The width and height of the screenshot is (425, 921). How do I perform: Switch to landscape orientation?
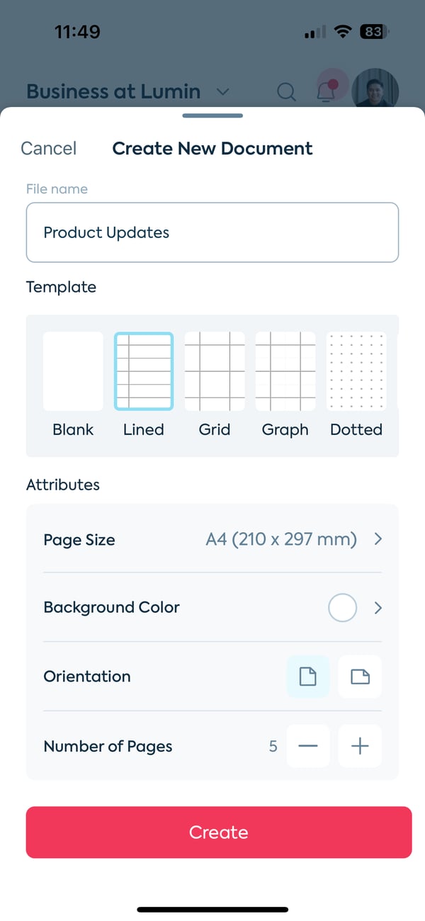(x=359, y=676)
